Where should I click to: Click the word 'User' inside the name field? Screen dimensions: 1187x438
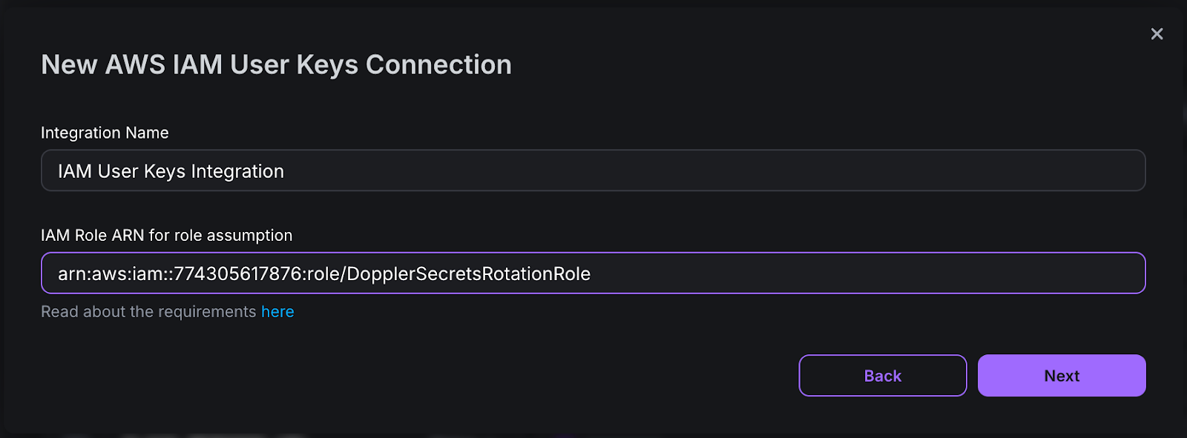click(118, 172)
